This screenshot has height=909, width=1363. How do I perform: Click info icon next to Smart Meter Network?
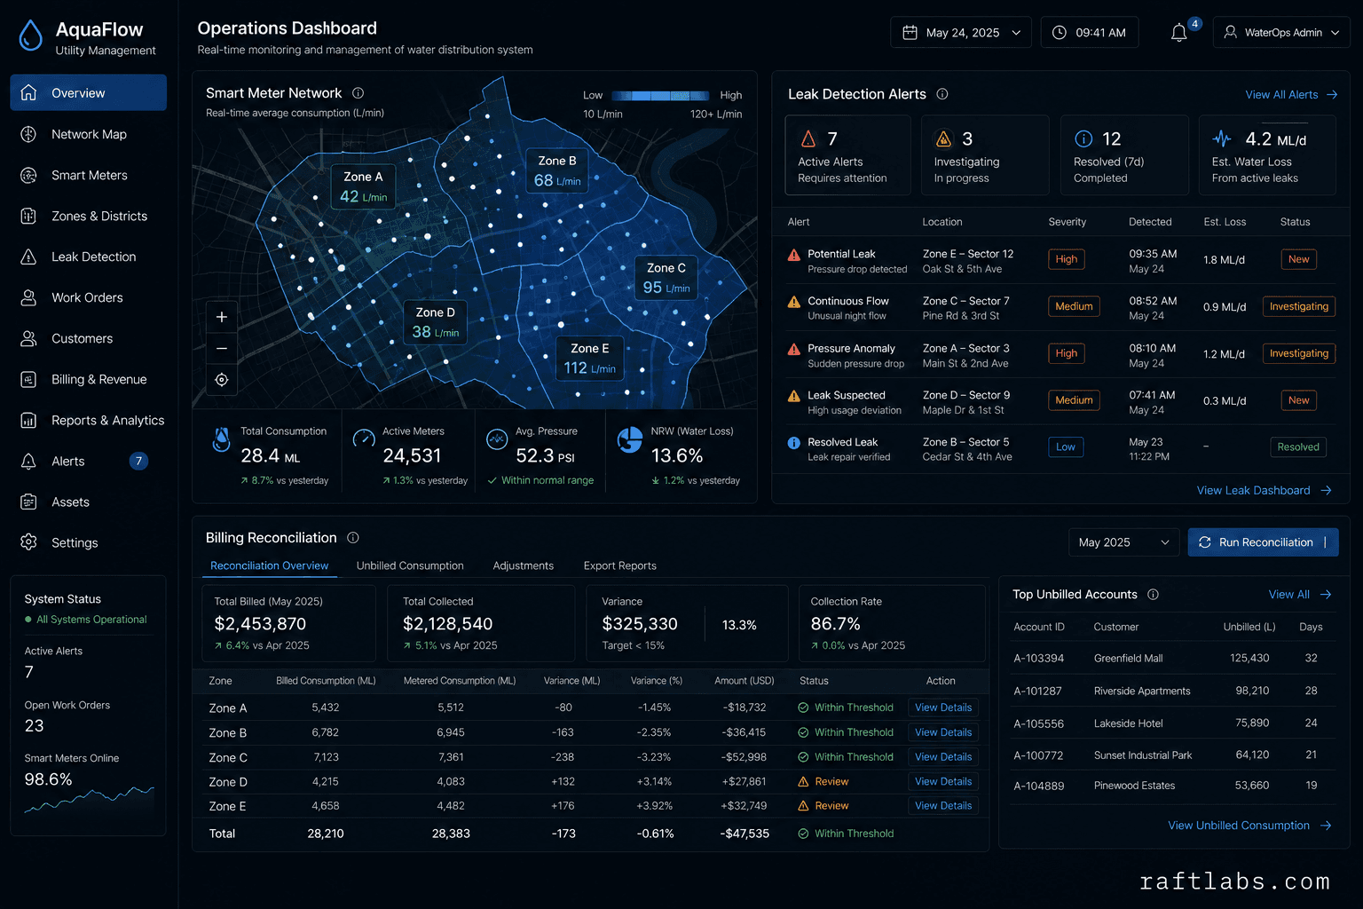pos(358,93)
